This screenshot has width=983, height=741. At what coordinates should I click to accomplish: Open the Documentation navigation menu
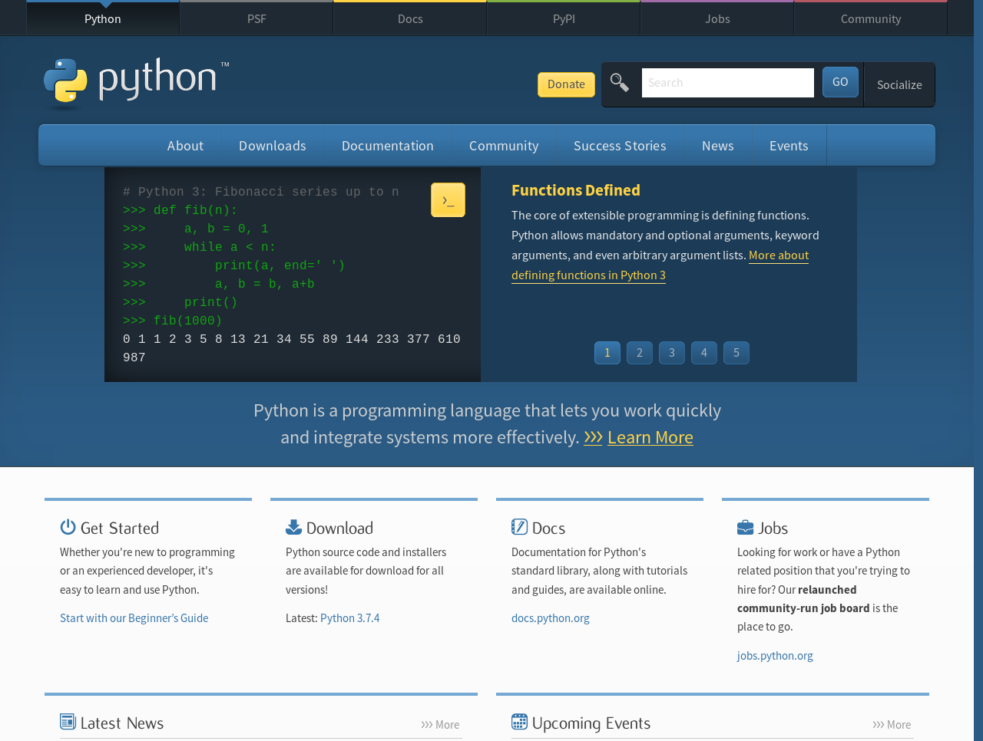click(x=388, y=146)
